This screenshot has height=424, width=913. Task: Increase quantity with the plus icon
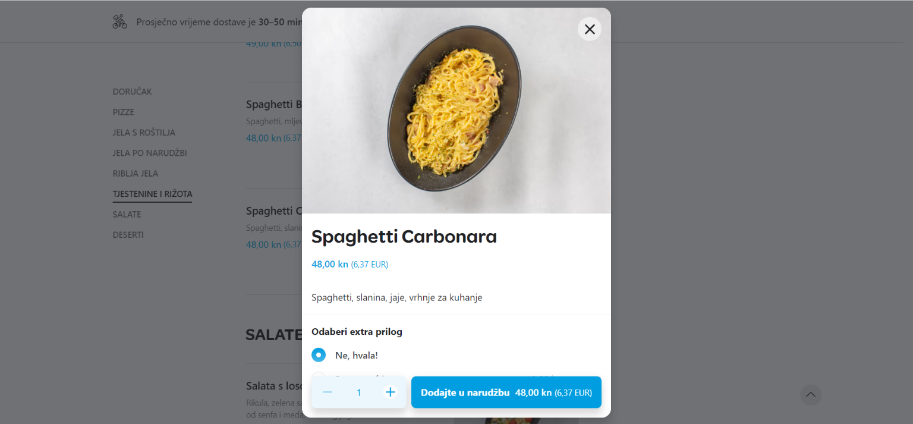click(390, 392)
